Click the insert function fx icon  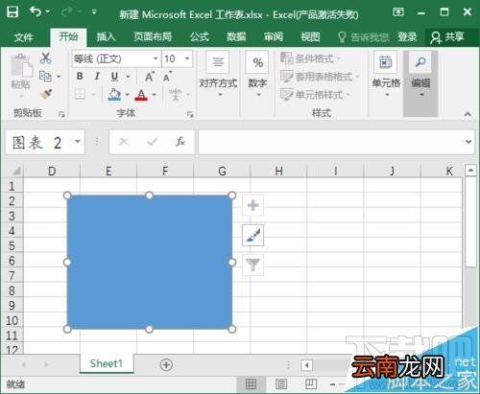click(x=180, y=141)
